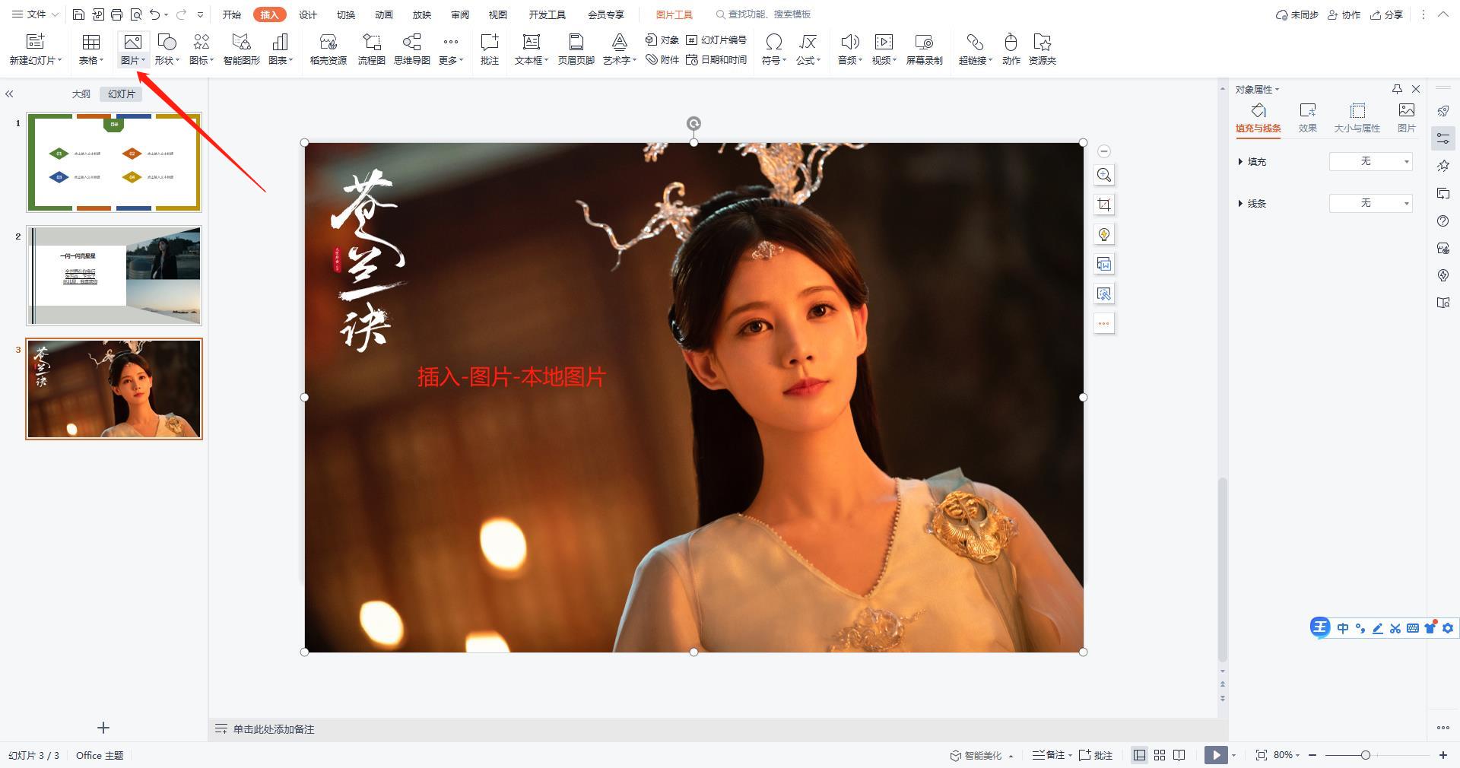Open the 线条 line type dropdown

tap(1370, 203)
